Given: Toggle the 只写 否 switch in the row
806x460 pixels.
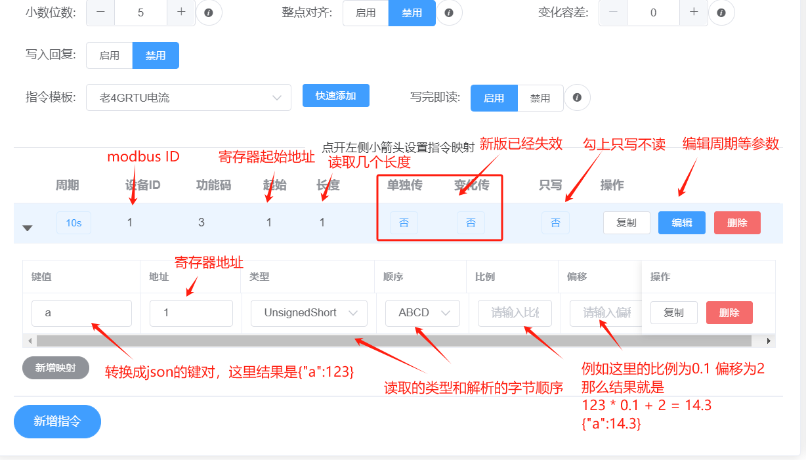Looking at the screenshot, I should coord(555,222).
